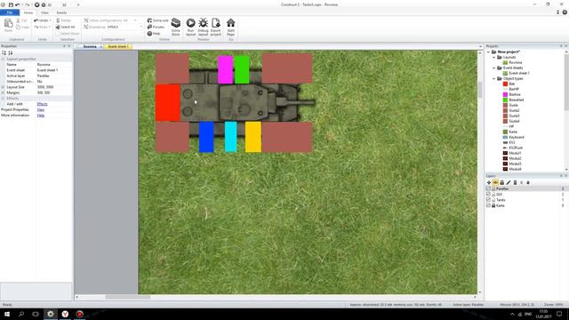Click Project Properties View link
This screenshot has height=320, width=569.
tap(41, 109)
